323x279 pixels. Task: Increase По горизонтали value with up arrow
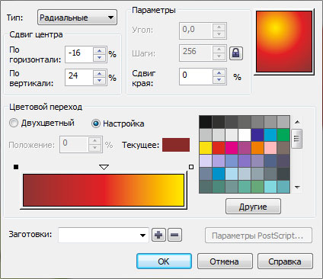pos(99,51)
